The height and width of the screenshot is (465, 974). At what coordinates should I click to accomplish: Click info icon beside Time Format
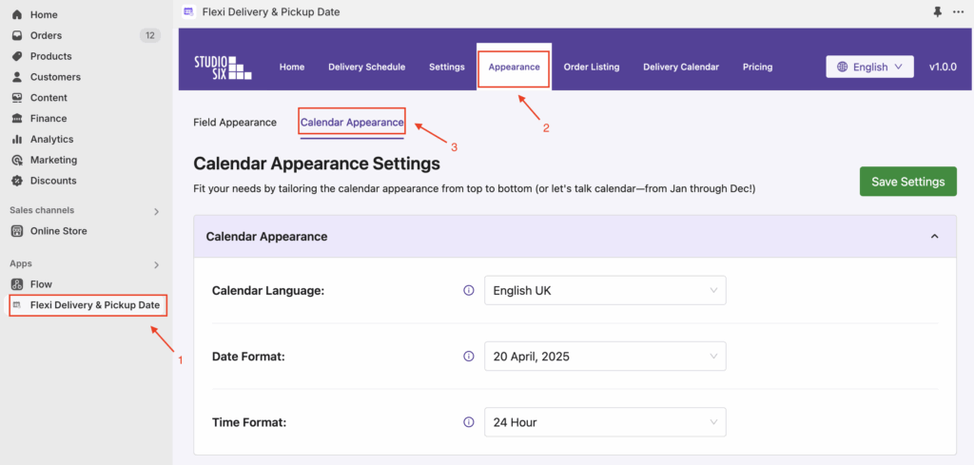469,422
